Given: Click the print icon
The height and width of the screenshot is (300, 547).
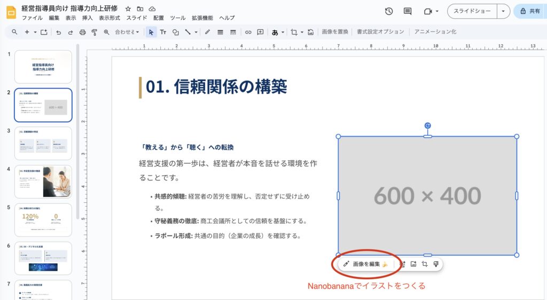Looking at the screenshot, I should coord(82,32).
